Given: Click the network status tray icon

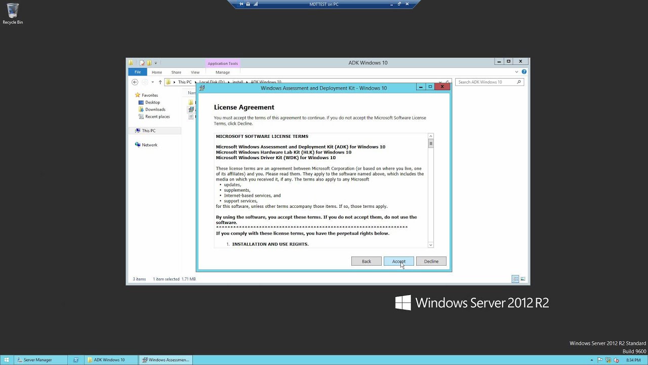Looking at the screenshot, I should 609,360.
